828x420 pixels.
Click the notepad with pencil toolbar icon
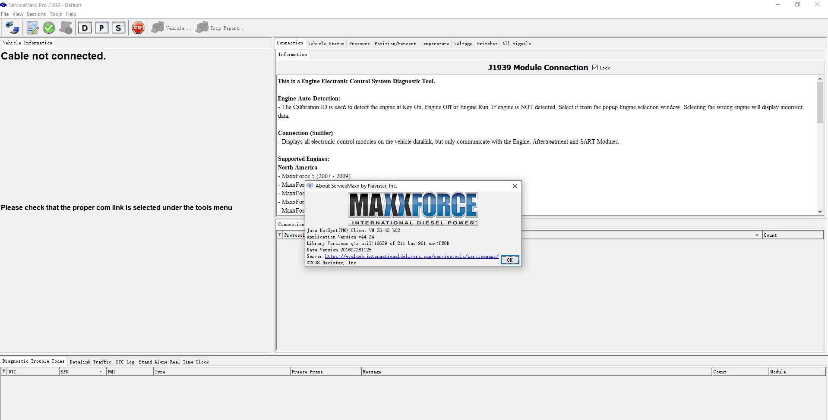[32, 28]
